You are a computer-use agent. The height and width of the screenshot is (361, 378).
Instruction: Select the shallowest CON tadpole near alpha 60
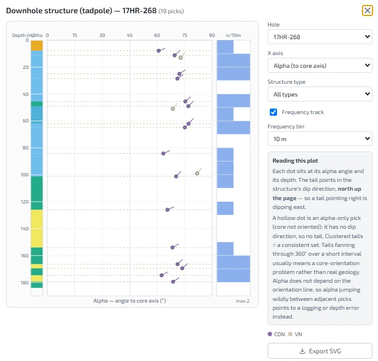coord(158,51)
